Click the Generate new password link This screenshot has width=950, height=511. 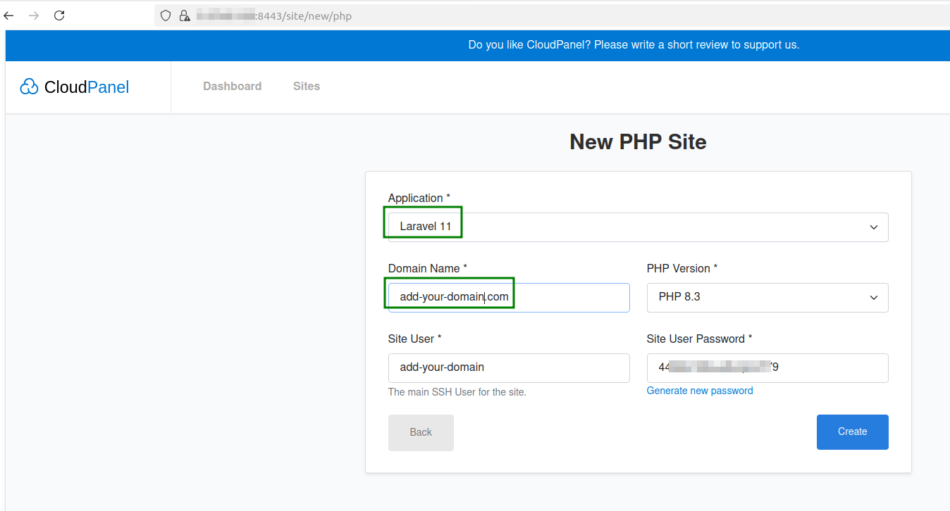[700, 391]
